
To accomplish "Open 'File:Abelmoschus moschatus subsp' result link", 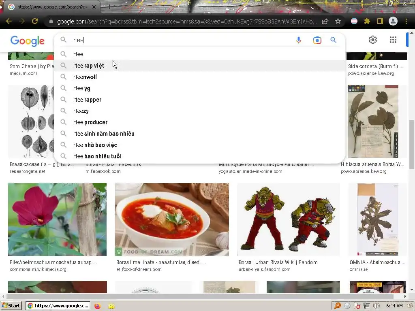I will click(53, 262).
